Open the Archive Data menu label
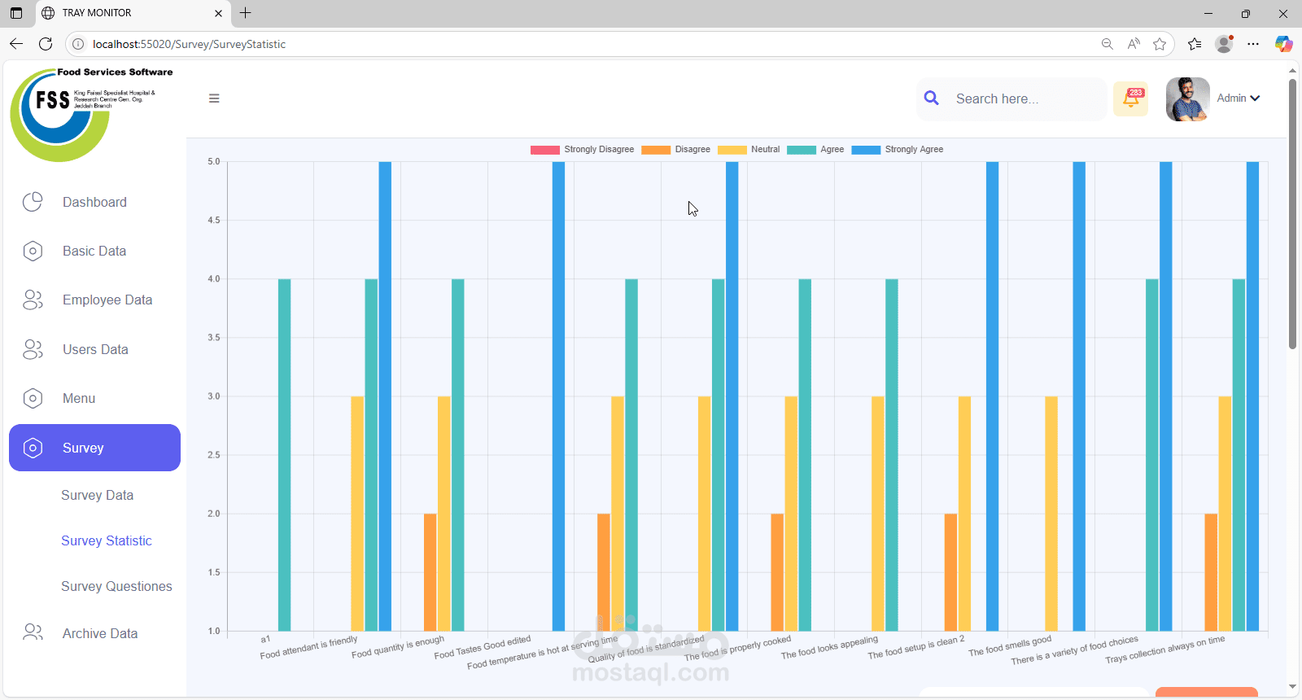1302x700 pixels. (x=100, y=633)
